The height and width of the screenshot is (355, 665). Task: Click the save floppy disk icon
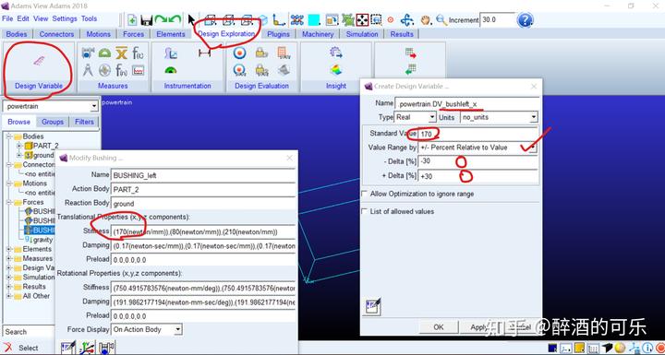click(147, 19)
